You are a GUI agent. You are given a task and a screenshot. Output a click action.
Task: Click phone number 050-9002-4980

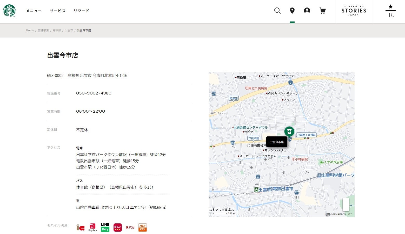[94, 93]
